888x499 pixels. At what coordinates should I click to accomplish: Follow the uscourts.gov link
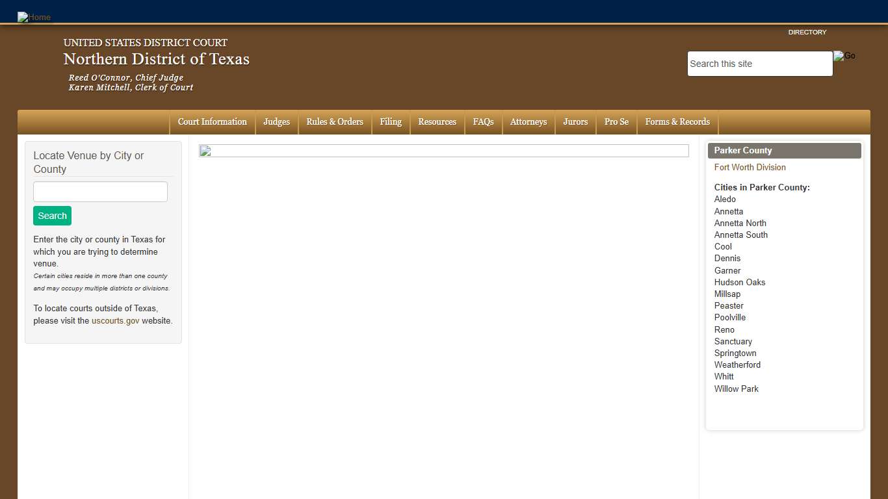tap(115, 321)
